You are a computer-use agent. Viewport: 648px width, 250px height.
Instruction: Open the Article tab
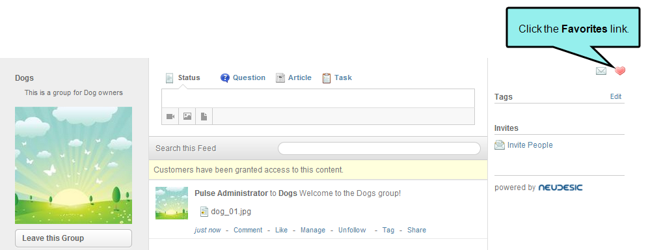coord(300,77)
